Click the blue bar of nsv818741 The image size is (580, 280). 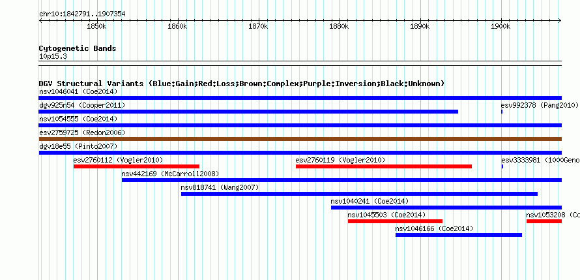click(x=360, y=194)
